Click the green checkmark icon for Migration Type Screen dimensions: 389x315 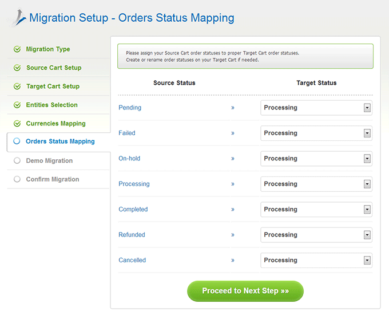click(x=17, y=49)
